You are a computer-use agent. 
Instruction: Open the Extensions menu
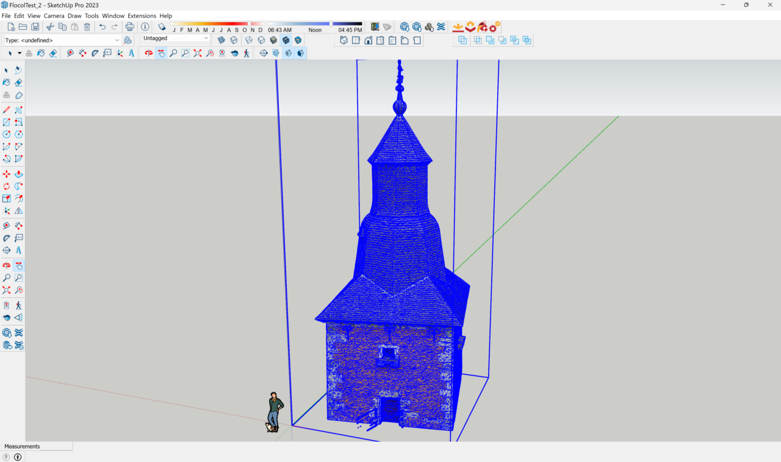click(x=142, y=16)
